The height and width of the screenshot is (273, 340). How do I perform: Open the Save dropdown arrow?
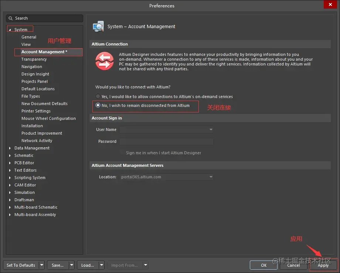point(72,265)
